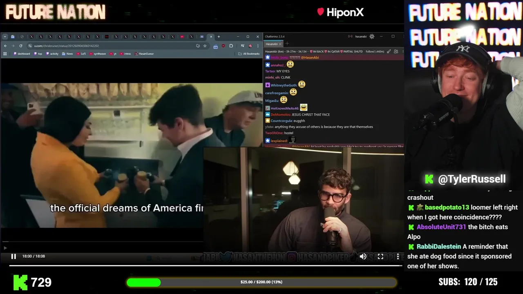Expand the All Bookmarks folder
Viewport: 523px width, 294px height.
pos(249,53)
